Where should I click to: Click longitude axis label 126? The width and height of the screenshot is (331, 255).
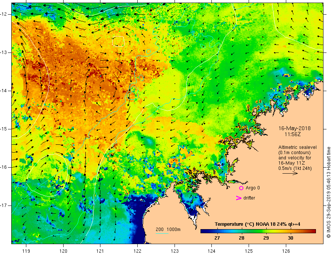tap(286, 251)
